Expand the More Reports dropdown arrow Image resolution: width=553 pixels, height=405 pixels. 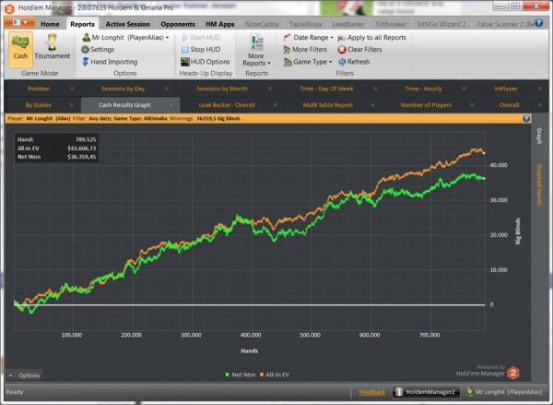click(x=269, y=64)
